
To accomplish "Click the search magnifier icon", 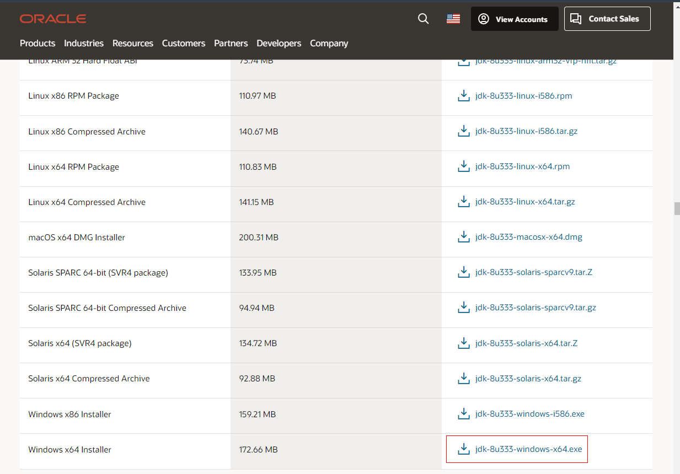I will pyautogui.click(x=423, y=19).
